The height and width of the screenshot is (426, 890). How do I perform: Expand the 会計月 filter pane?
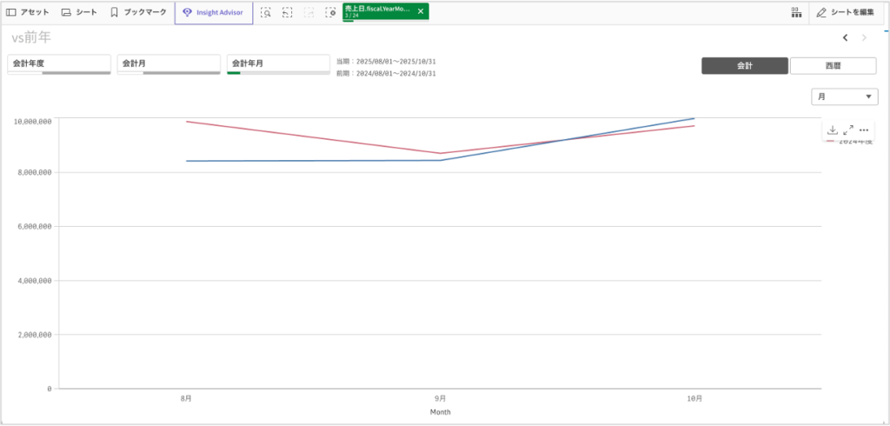click(x=169, y=63)
